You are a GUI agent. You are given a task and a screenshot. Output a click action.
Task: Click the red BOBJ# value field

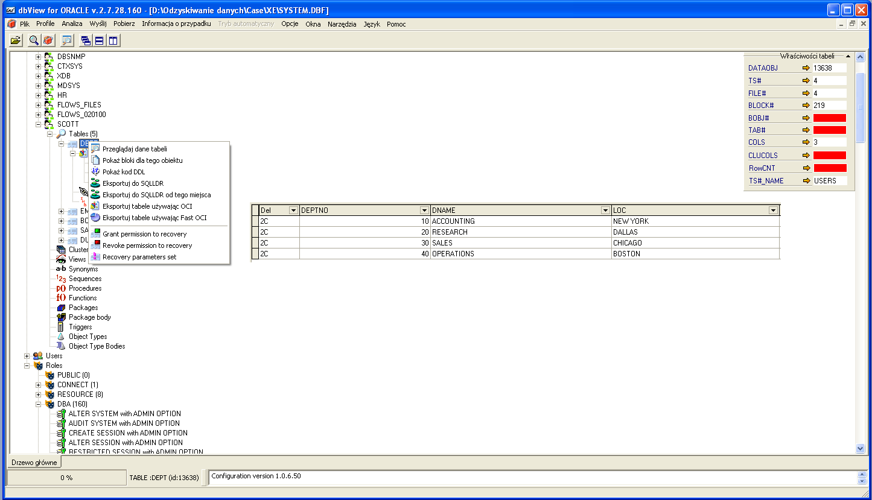(x=829, y=118)
